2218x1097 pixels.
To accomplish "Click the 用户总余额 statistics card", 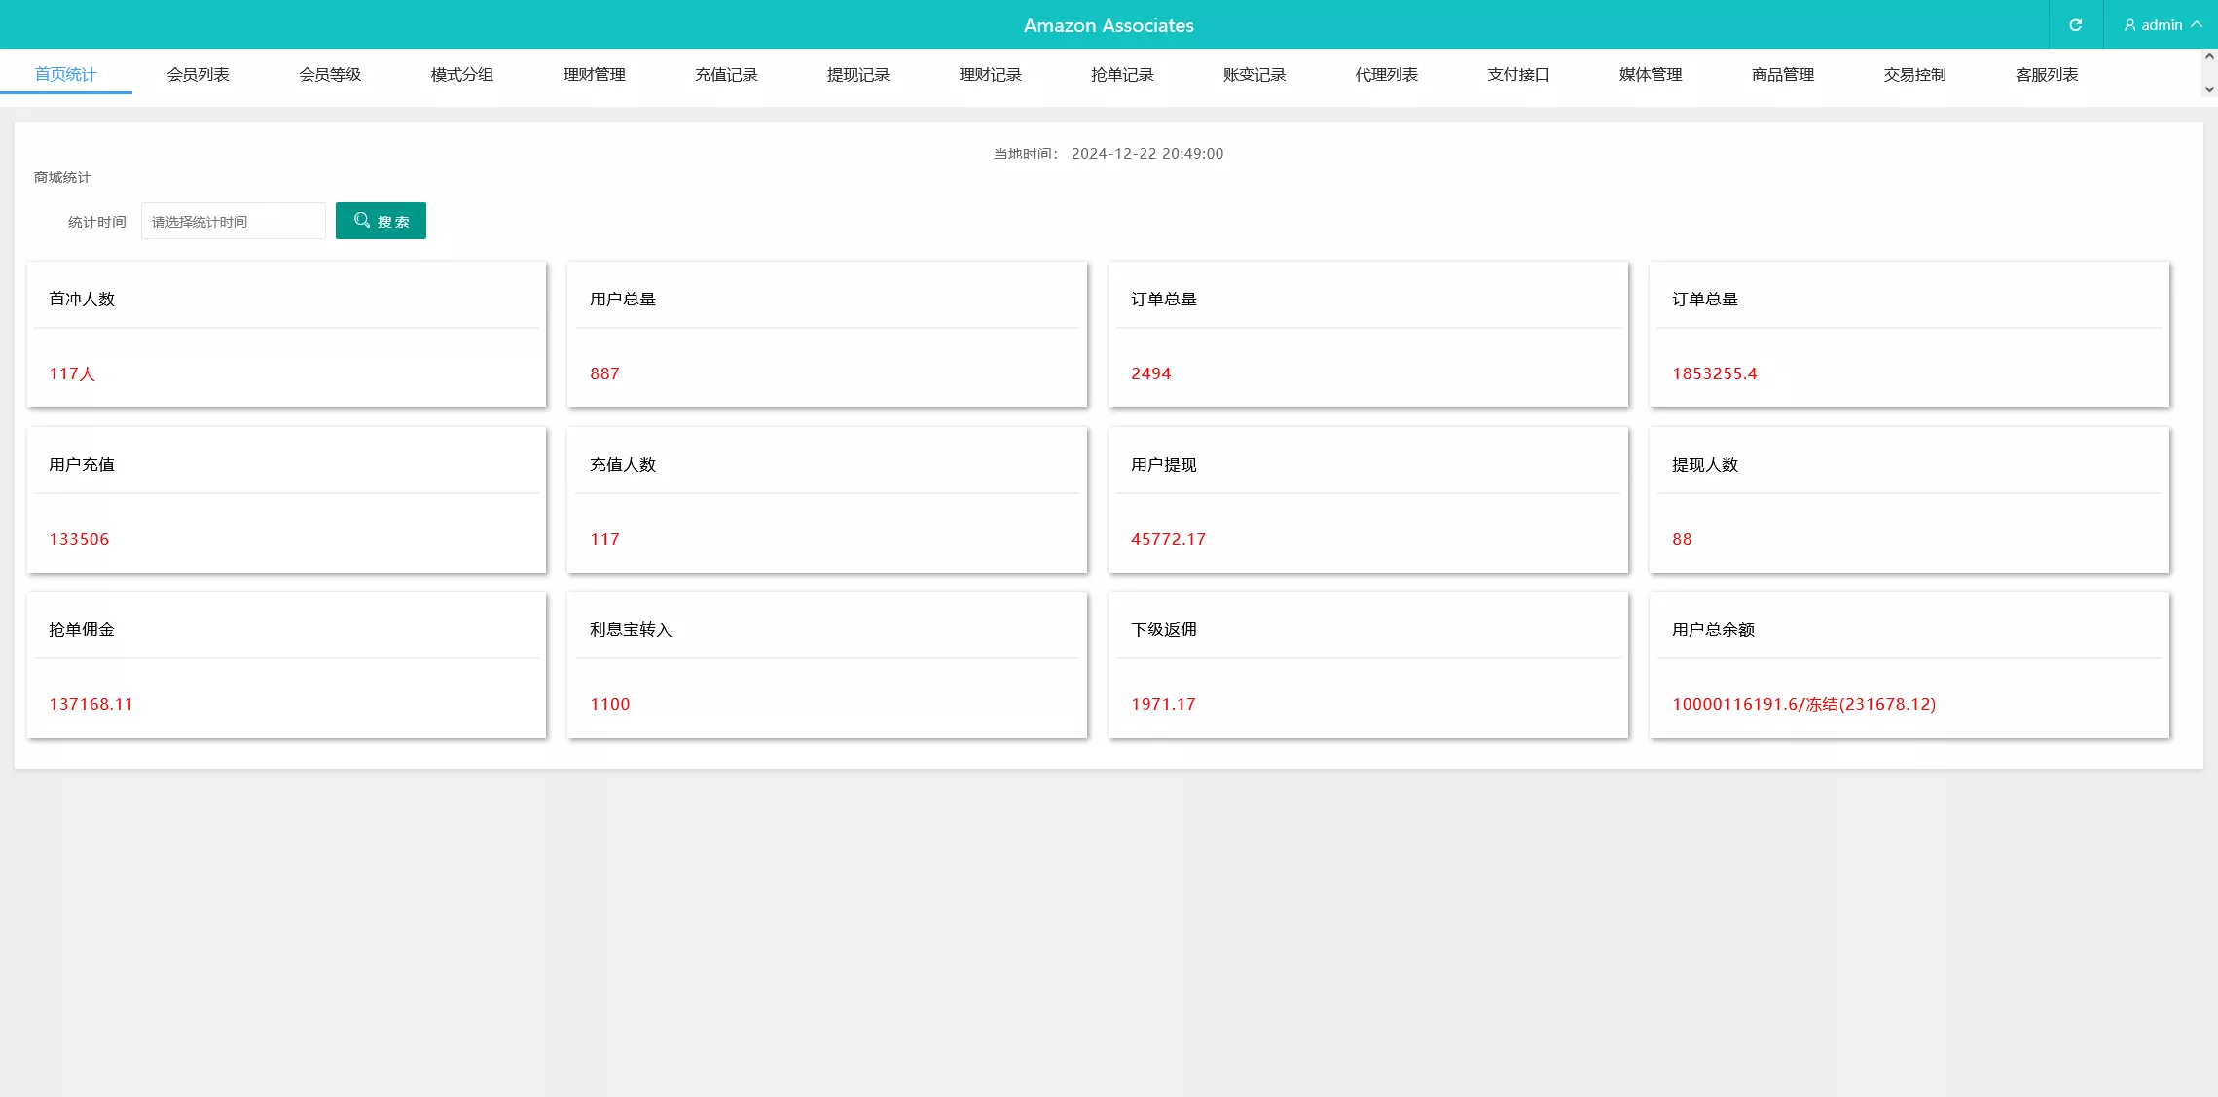I will click(x=1909, y=666).
